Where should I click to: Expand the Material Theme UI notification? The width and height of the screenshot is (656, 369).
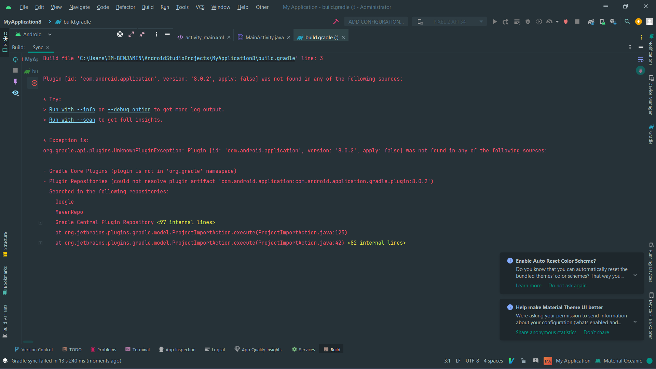point(635,322)
